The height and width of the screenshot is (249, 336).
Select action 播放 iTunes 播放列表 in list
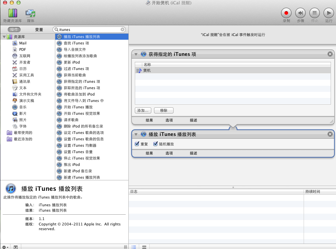[92, 37]
